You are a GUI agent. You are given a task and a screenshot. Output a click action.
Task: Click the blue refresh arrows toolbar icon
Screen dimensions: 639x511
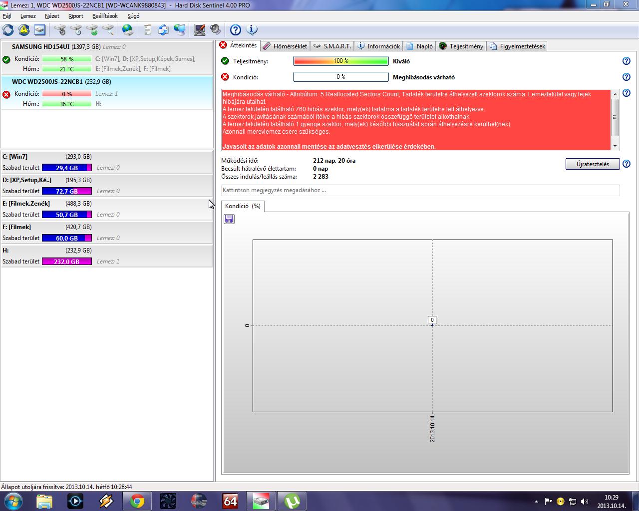tap(8, 30)
